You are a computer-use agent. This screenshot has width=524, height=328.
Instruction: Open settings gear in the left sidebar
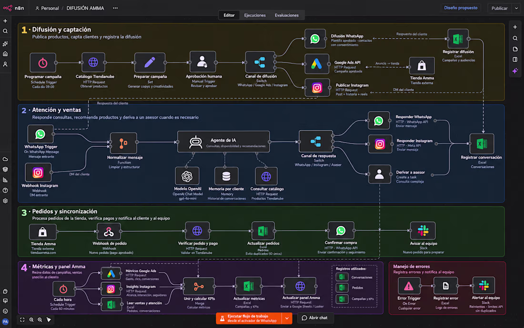point(5,201)
